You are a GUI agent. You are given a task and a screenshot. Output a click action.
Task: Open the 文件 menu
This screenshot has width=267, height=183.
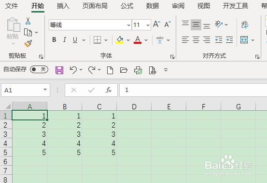[12, 6]
